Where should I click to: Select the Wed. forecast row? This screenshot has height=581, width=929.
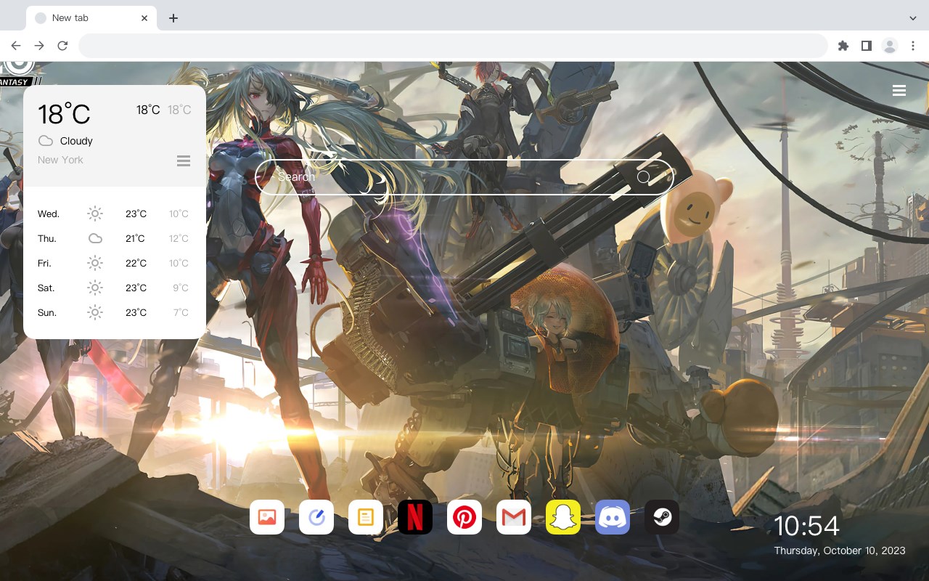coord(115,214)
